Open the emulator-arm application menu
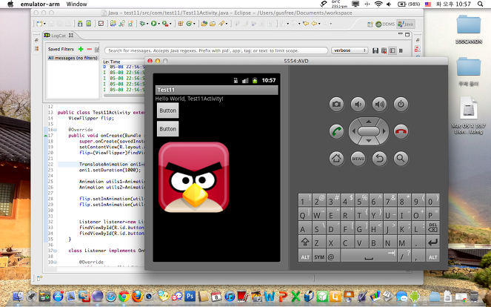 [x=41, y=4]
